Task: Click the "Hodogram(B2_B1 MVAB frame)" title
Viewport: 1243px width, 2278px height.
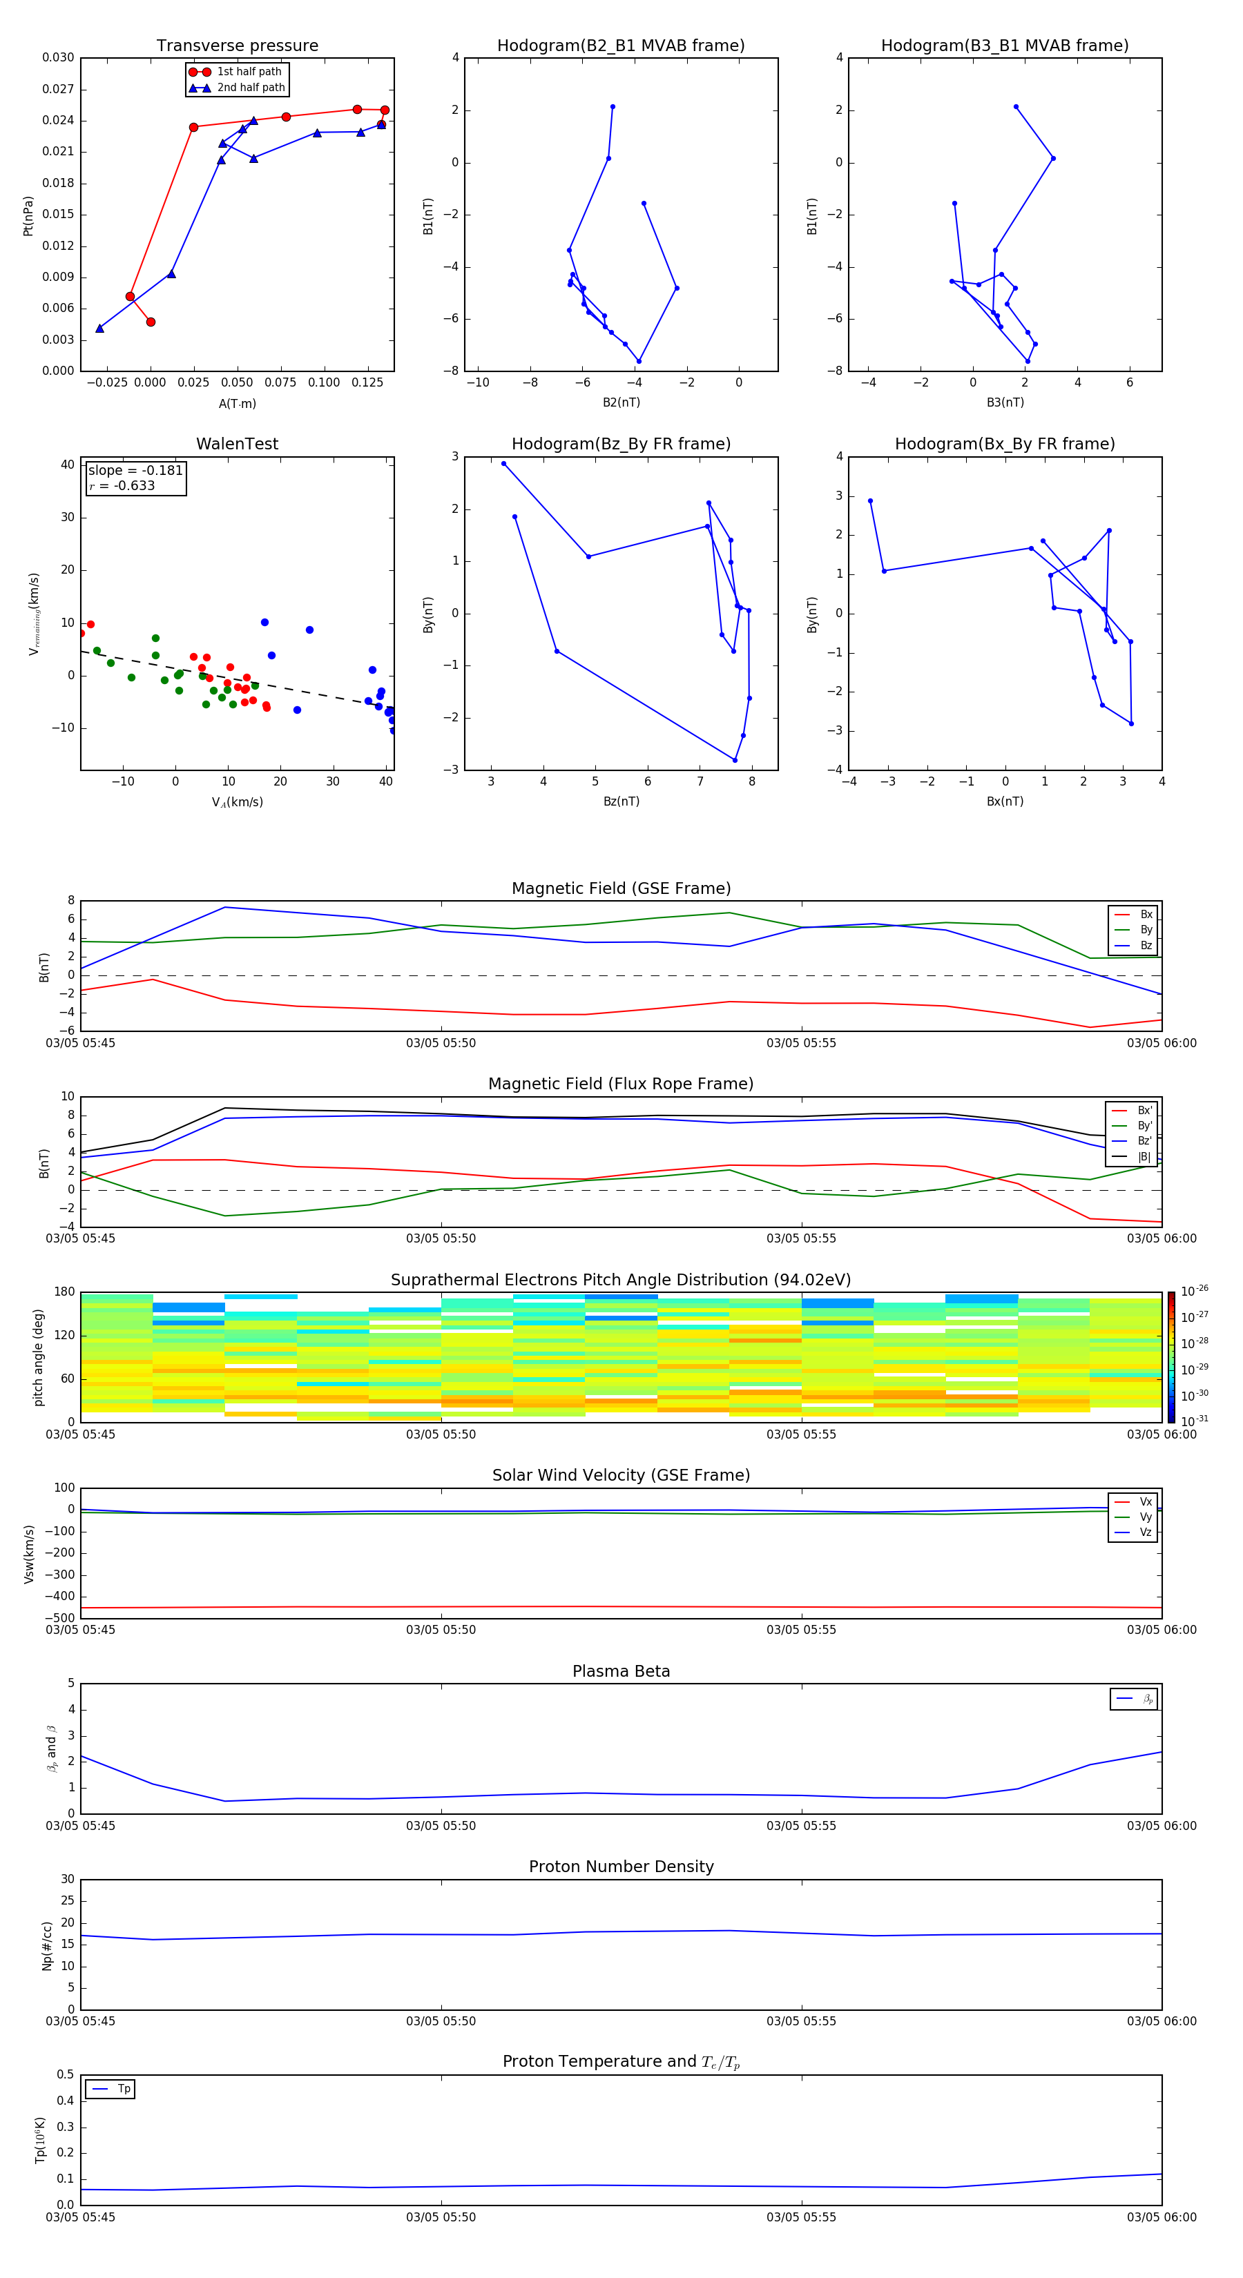Action: (x=621, y=45)
